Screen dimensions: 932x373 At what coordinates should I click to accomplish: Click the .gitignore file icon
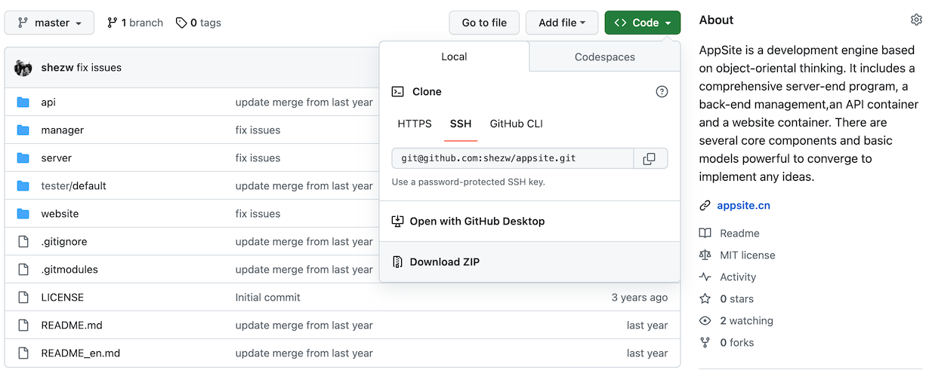coord(23,242)
